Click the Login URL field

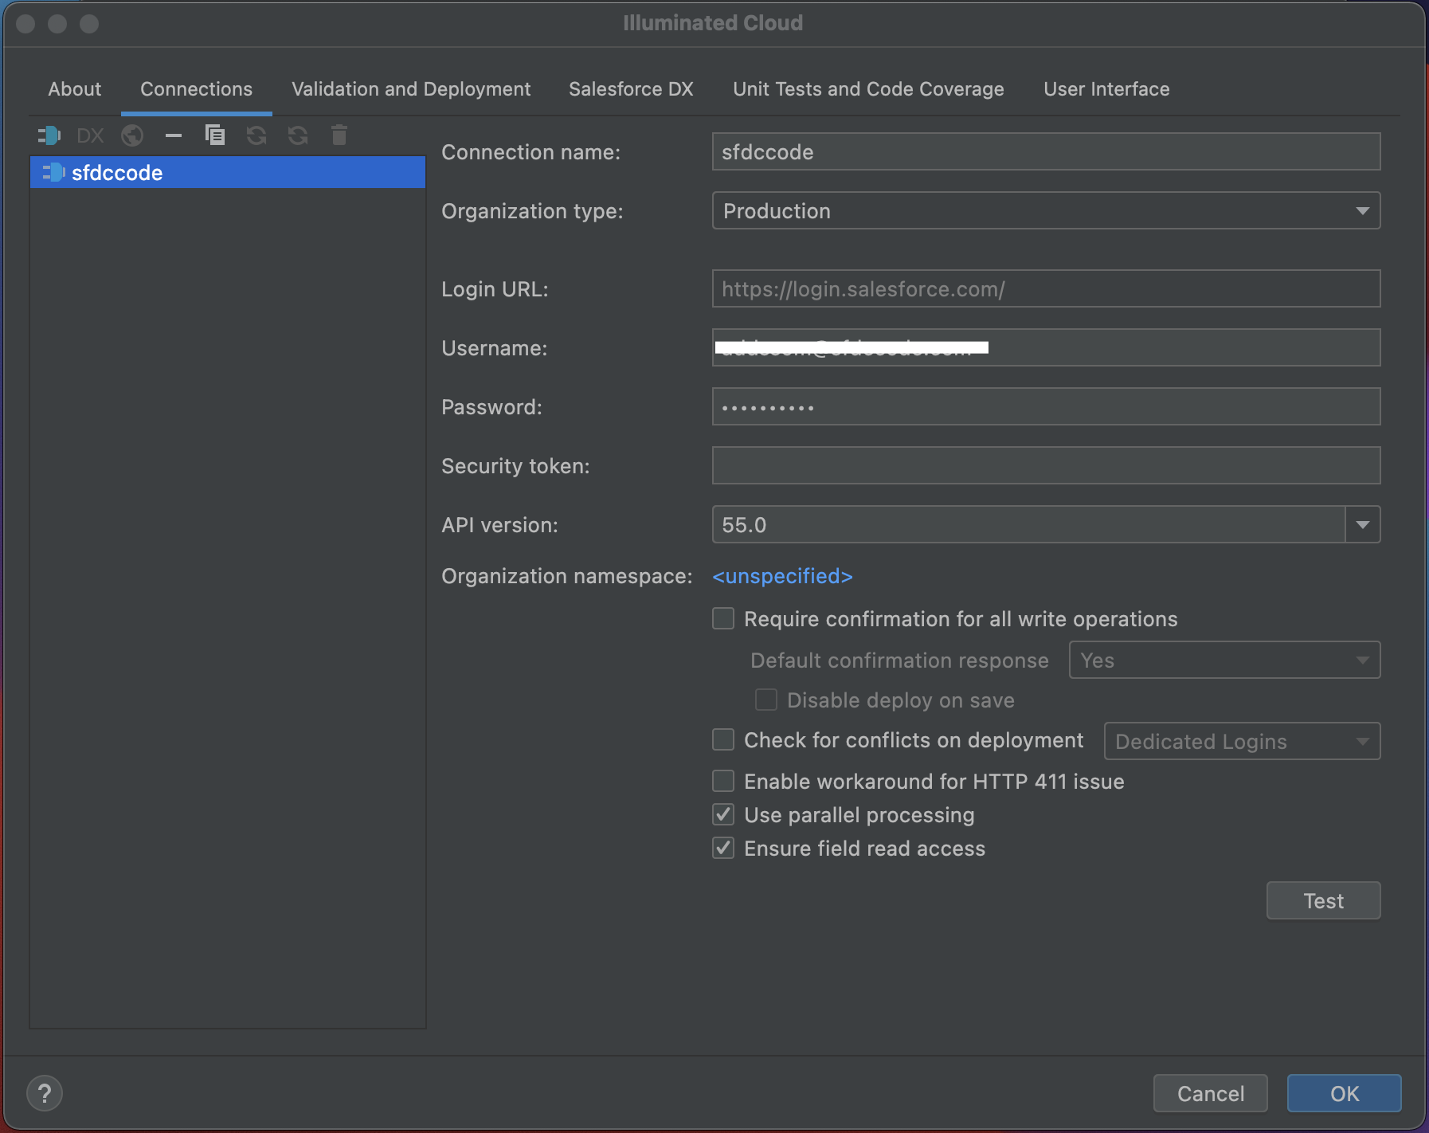(x=1046, y=288)
